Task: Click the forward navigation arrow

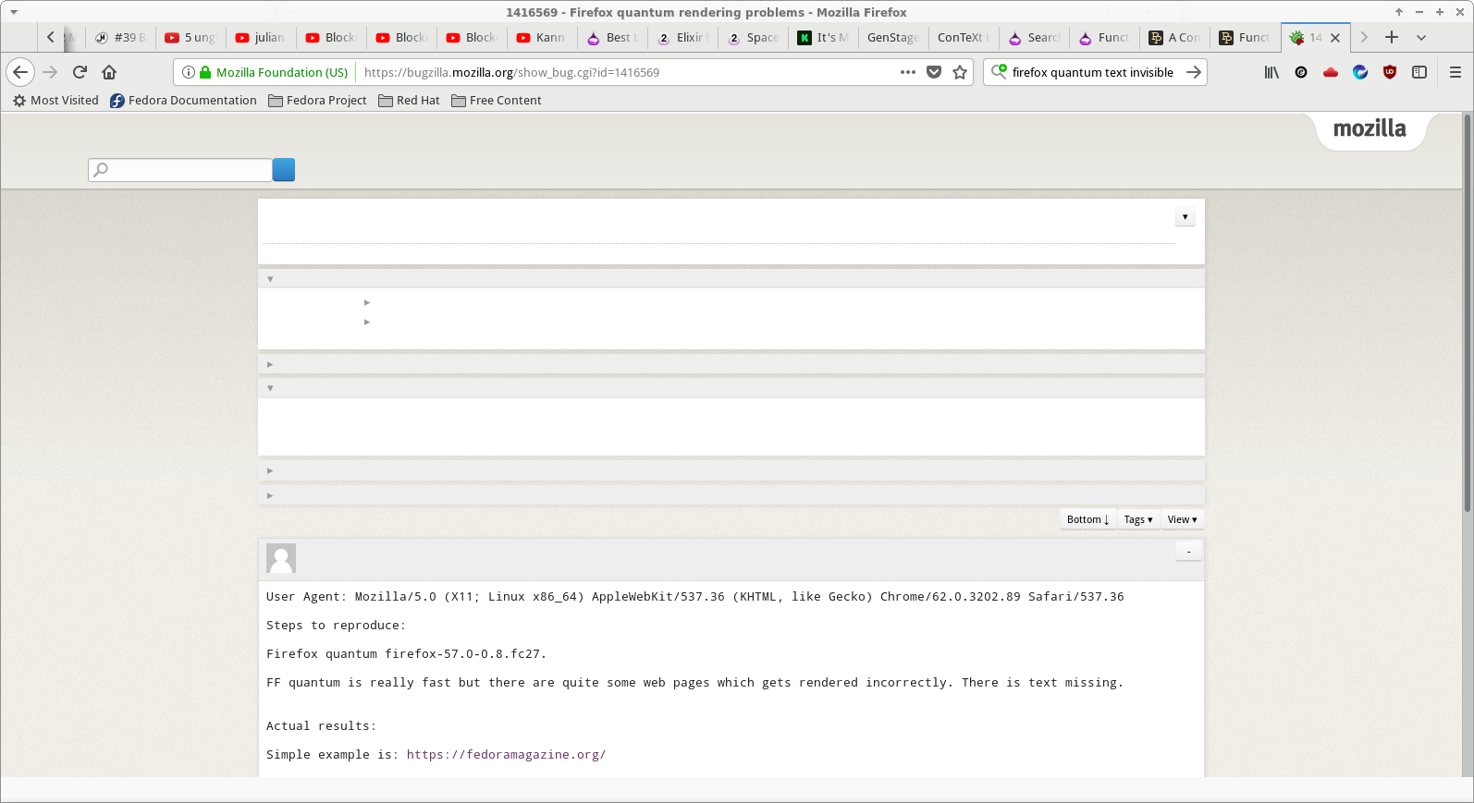Action: [x=50, y=72]
